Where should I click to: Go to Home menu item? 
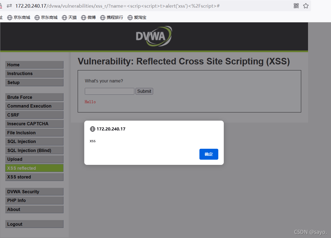34,65
